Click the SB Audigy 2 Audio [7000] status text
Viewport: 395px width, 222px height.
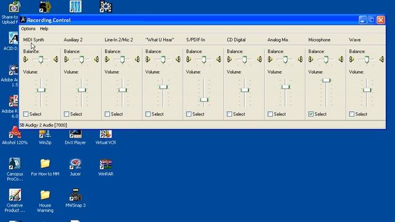pyautogui.click(x=43, y=125)
